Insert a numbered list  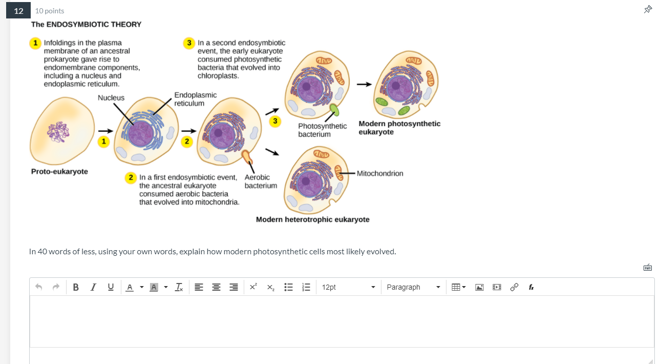click(x=306, y=287)
